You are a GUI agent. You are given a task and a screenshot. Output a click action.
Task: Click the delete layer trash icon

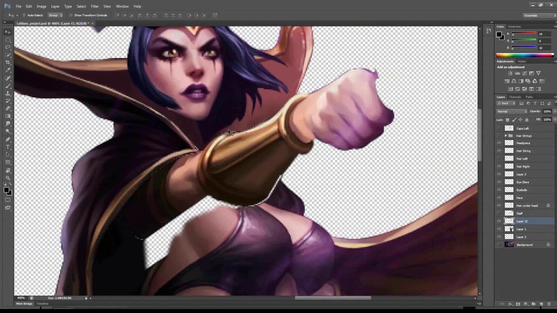coord(549,303)
